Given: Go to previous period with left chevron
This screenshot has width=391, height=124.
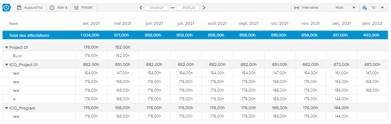Looking at the screenshot, I should pos(141,8).
